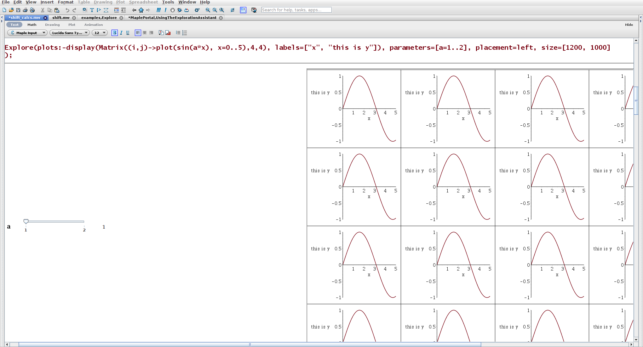
Task: Switch to Math mode
Action: click(32, 25)
